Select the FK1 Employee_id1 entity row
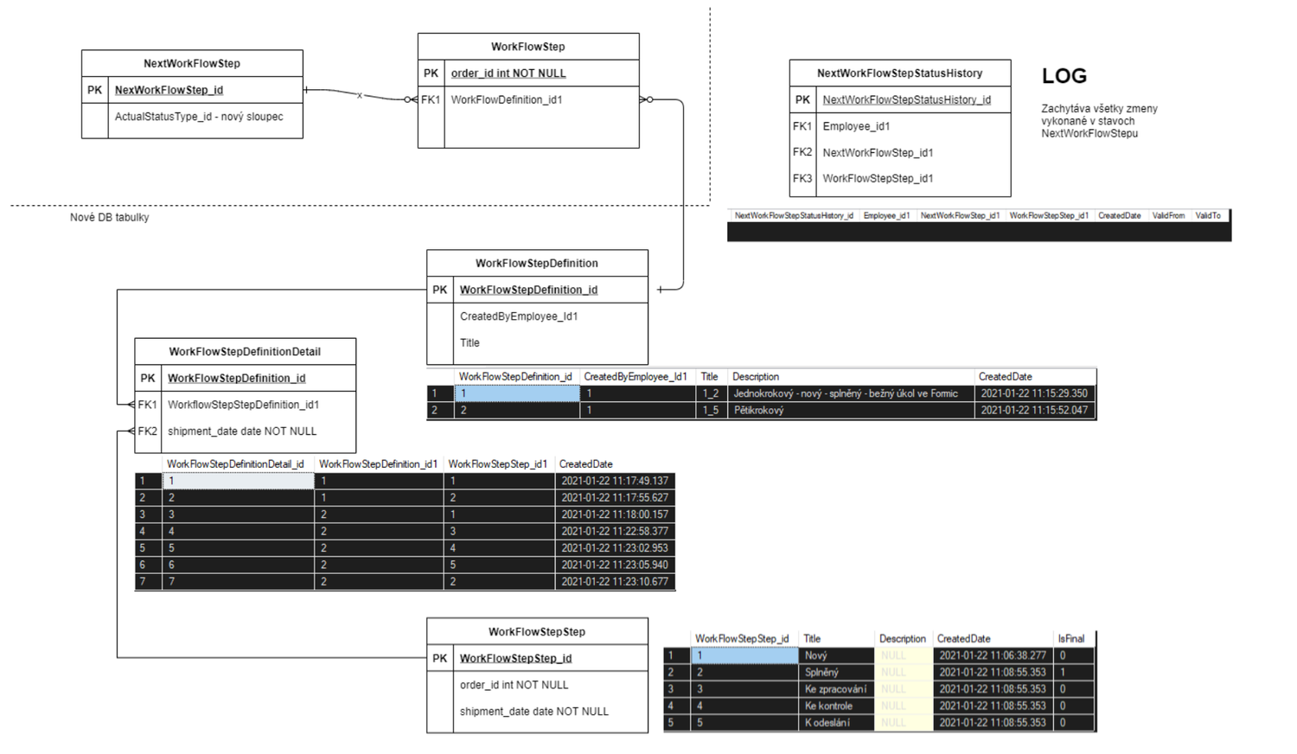Screen dimensions: 1297x754 coord(900,126)
